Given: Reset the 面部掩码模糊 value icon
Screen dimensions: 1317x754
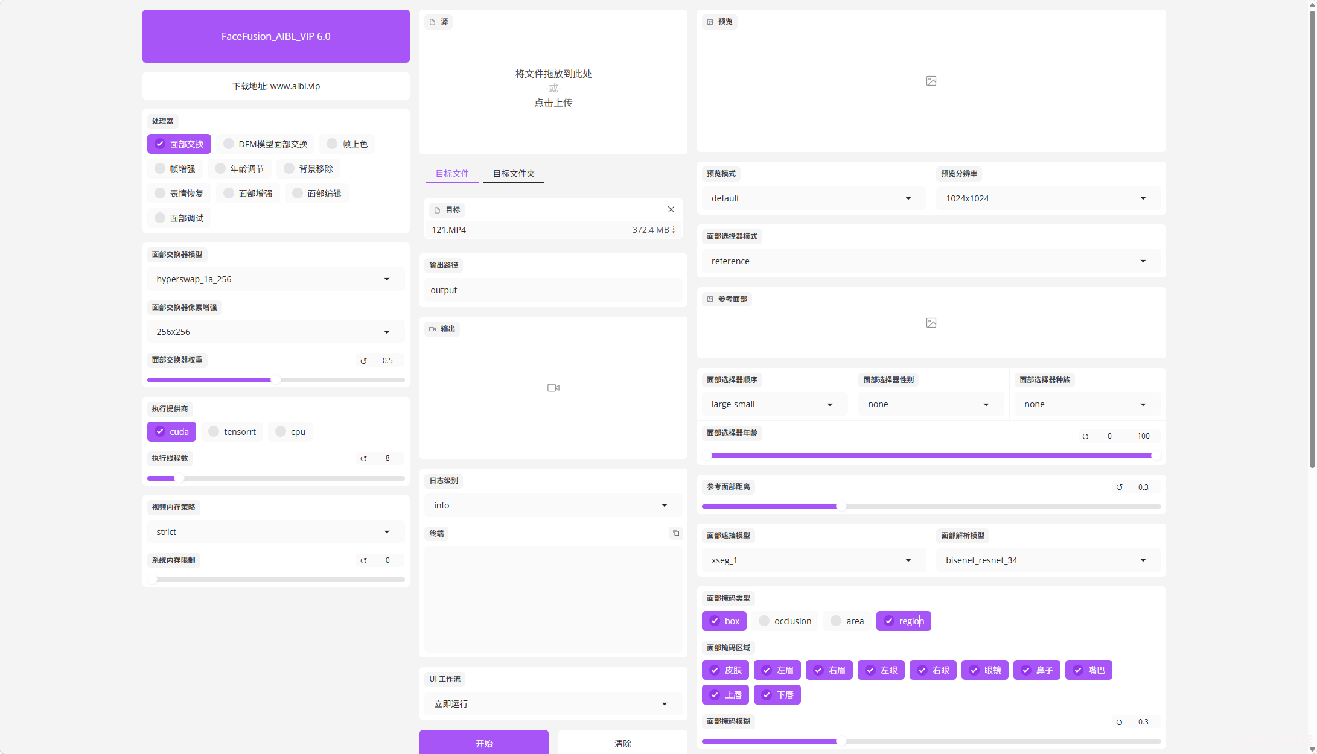Looking at the screenshot, I should [x=1119, y=722].
